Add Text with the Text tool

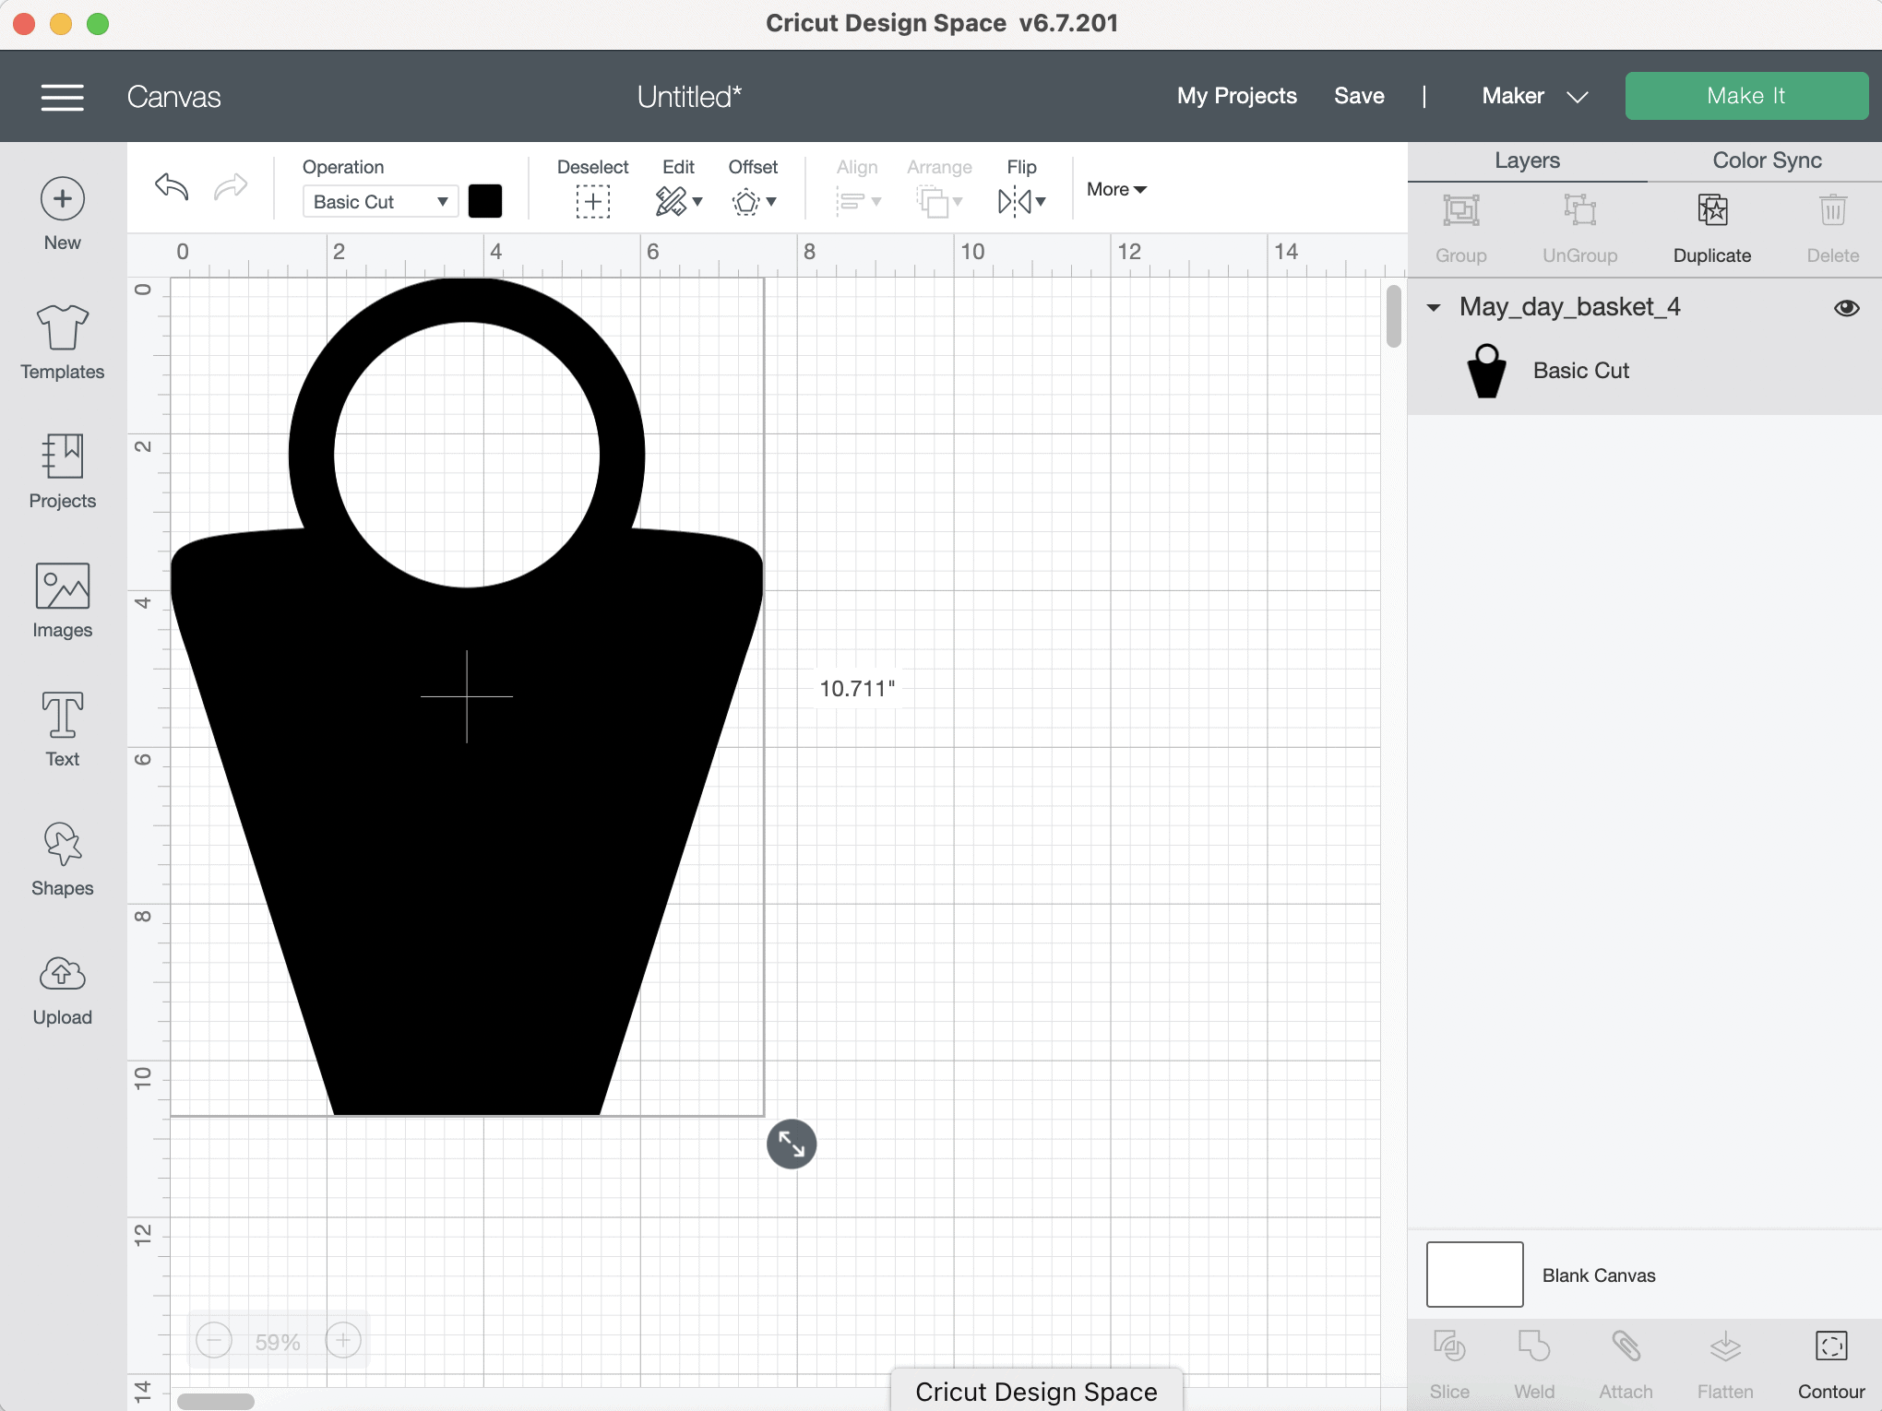[x=62, y=715]
